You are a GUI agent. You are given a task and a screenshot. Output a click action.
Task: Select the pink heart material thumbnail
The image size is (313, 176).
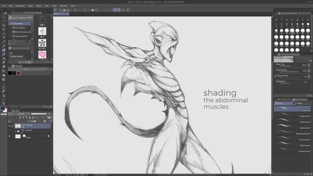point(42,55)
